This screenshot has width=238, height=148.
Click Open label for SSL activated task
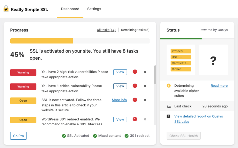[x=23, y=101]
